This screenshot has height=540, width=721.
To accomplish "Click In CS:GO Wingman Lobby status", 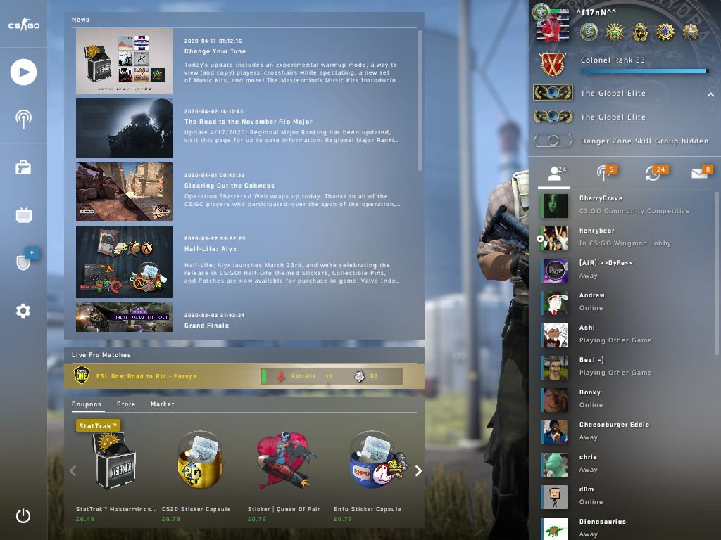I will [625, 243].
